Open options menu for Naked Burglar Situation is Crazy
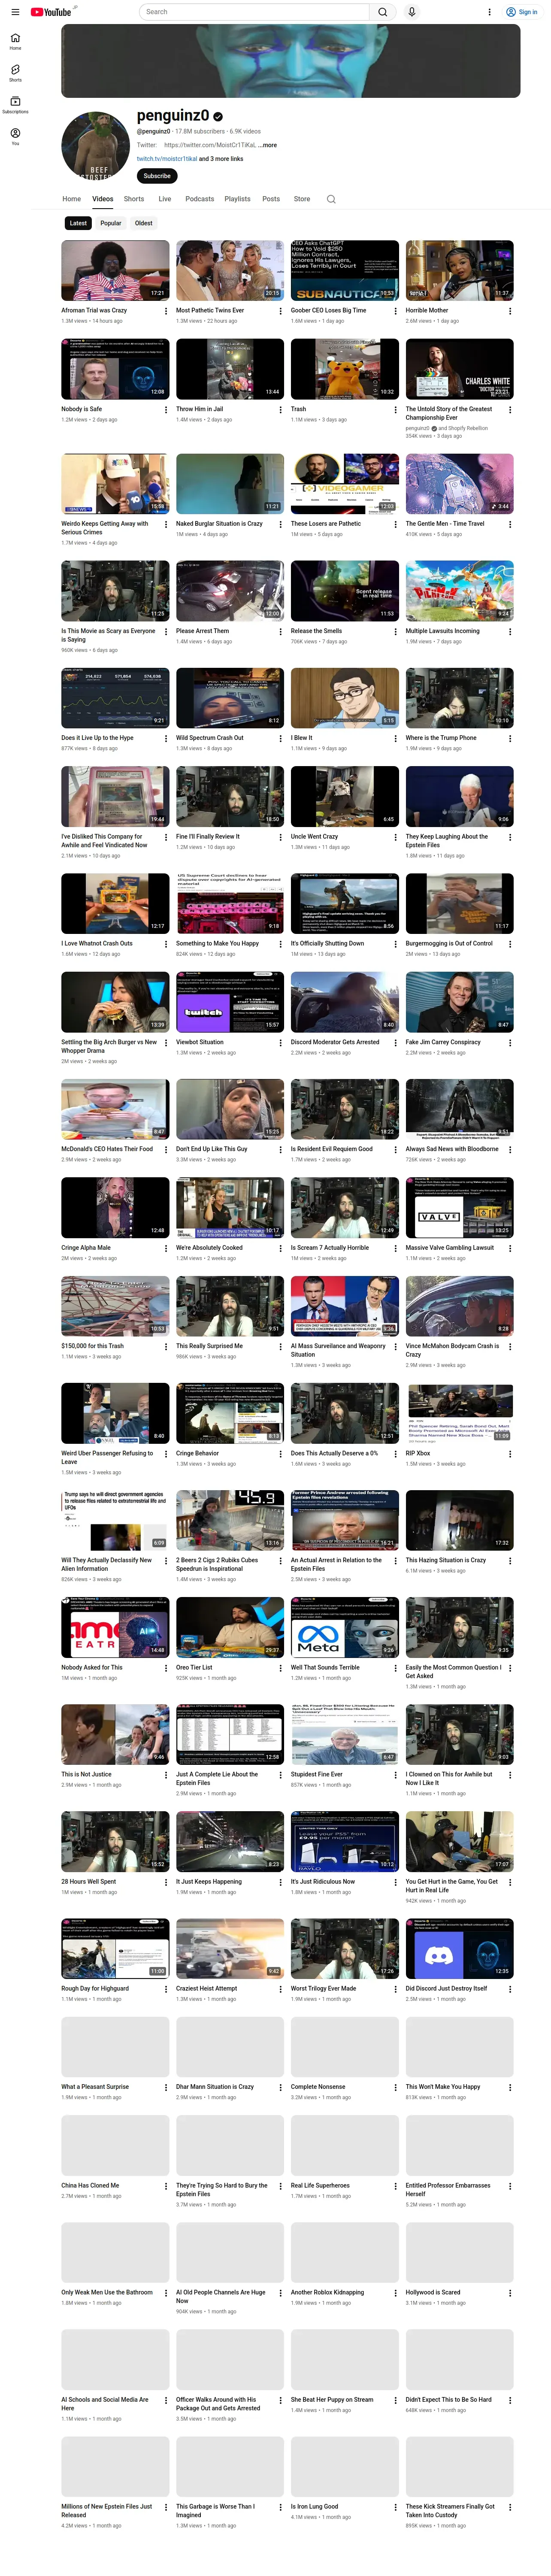Image resolution: width=551 pixels, height=2576 pixels. point(280,524)
